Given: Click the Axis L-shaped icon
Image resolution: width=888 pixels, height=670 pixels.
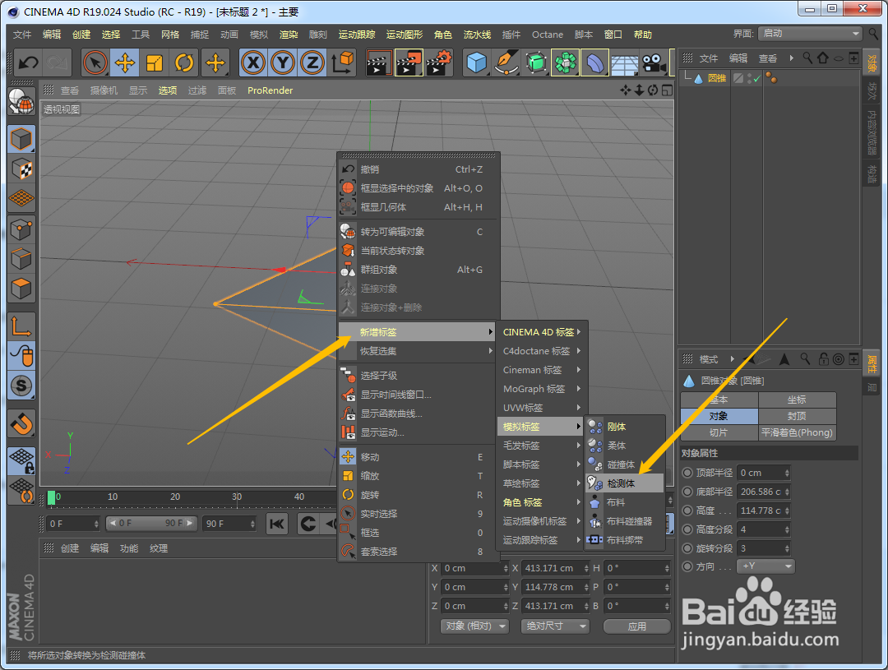Looking at the screenshot, I should [x=21, y=326].
